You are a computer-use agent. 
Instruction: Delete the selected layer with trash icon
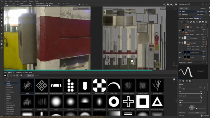click(x=206, y=22)
